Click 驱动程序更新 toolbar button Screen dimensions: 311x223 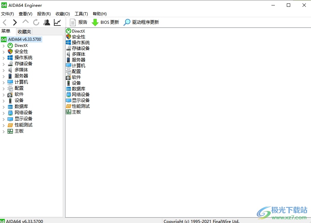[x=141, y=22]
